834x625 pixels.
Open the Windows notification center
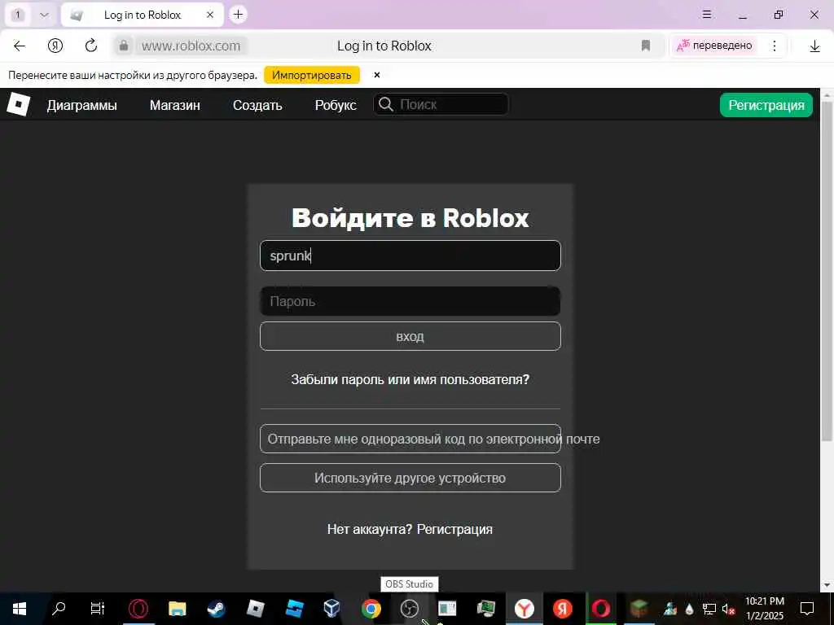point(807,609)
